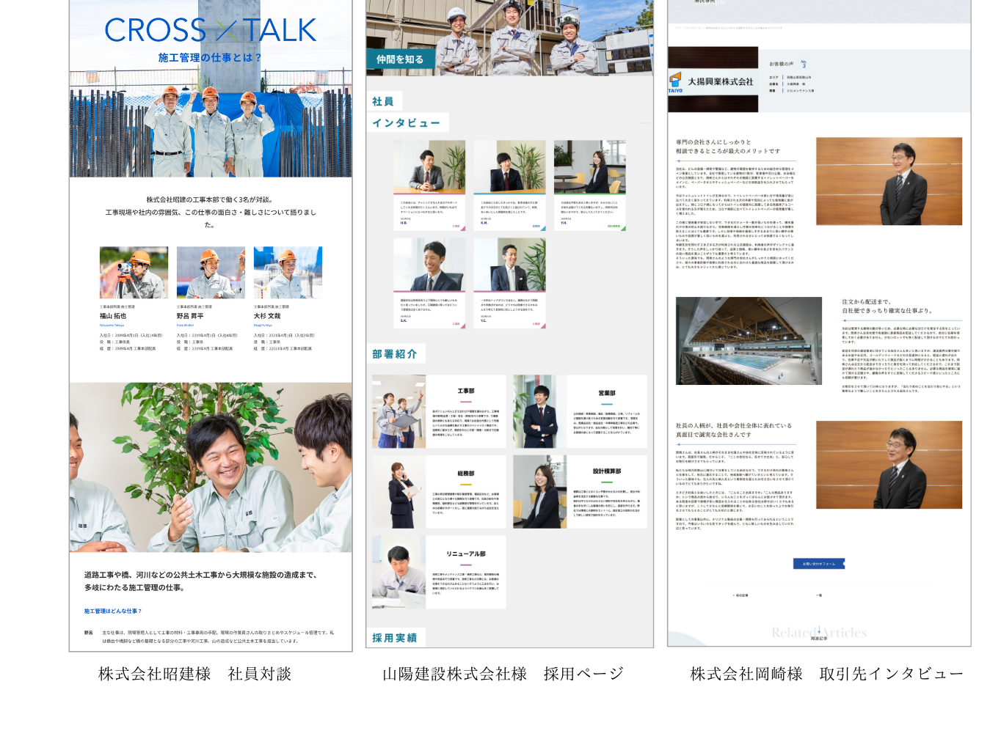Click the 社員 section label
1001x750 pixels.
click(x=384, y=101)
